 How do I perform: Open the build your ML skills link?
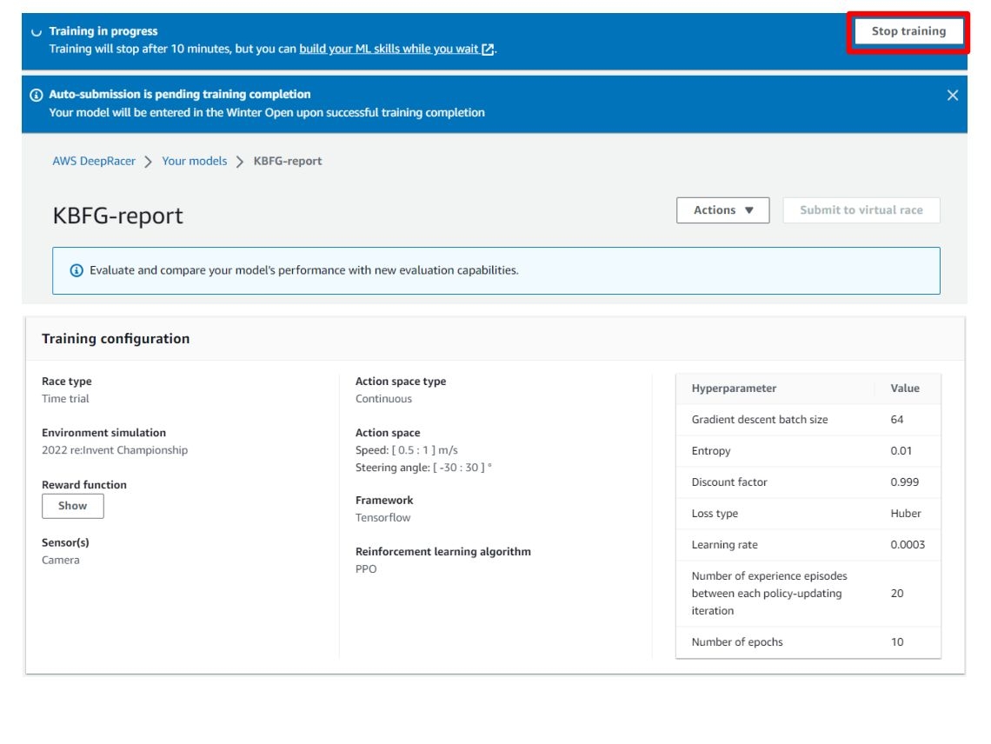[x=389, y=49]
